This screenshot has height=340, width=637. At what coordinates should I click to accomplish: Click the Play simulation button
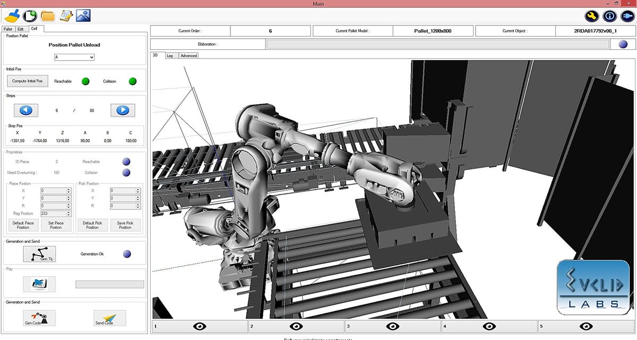pyautogui.click(x=39, y=284)
